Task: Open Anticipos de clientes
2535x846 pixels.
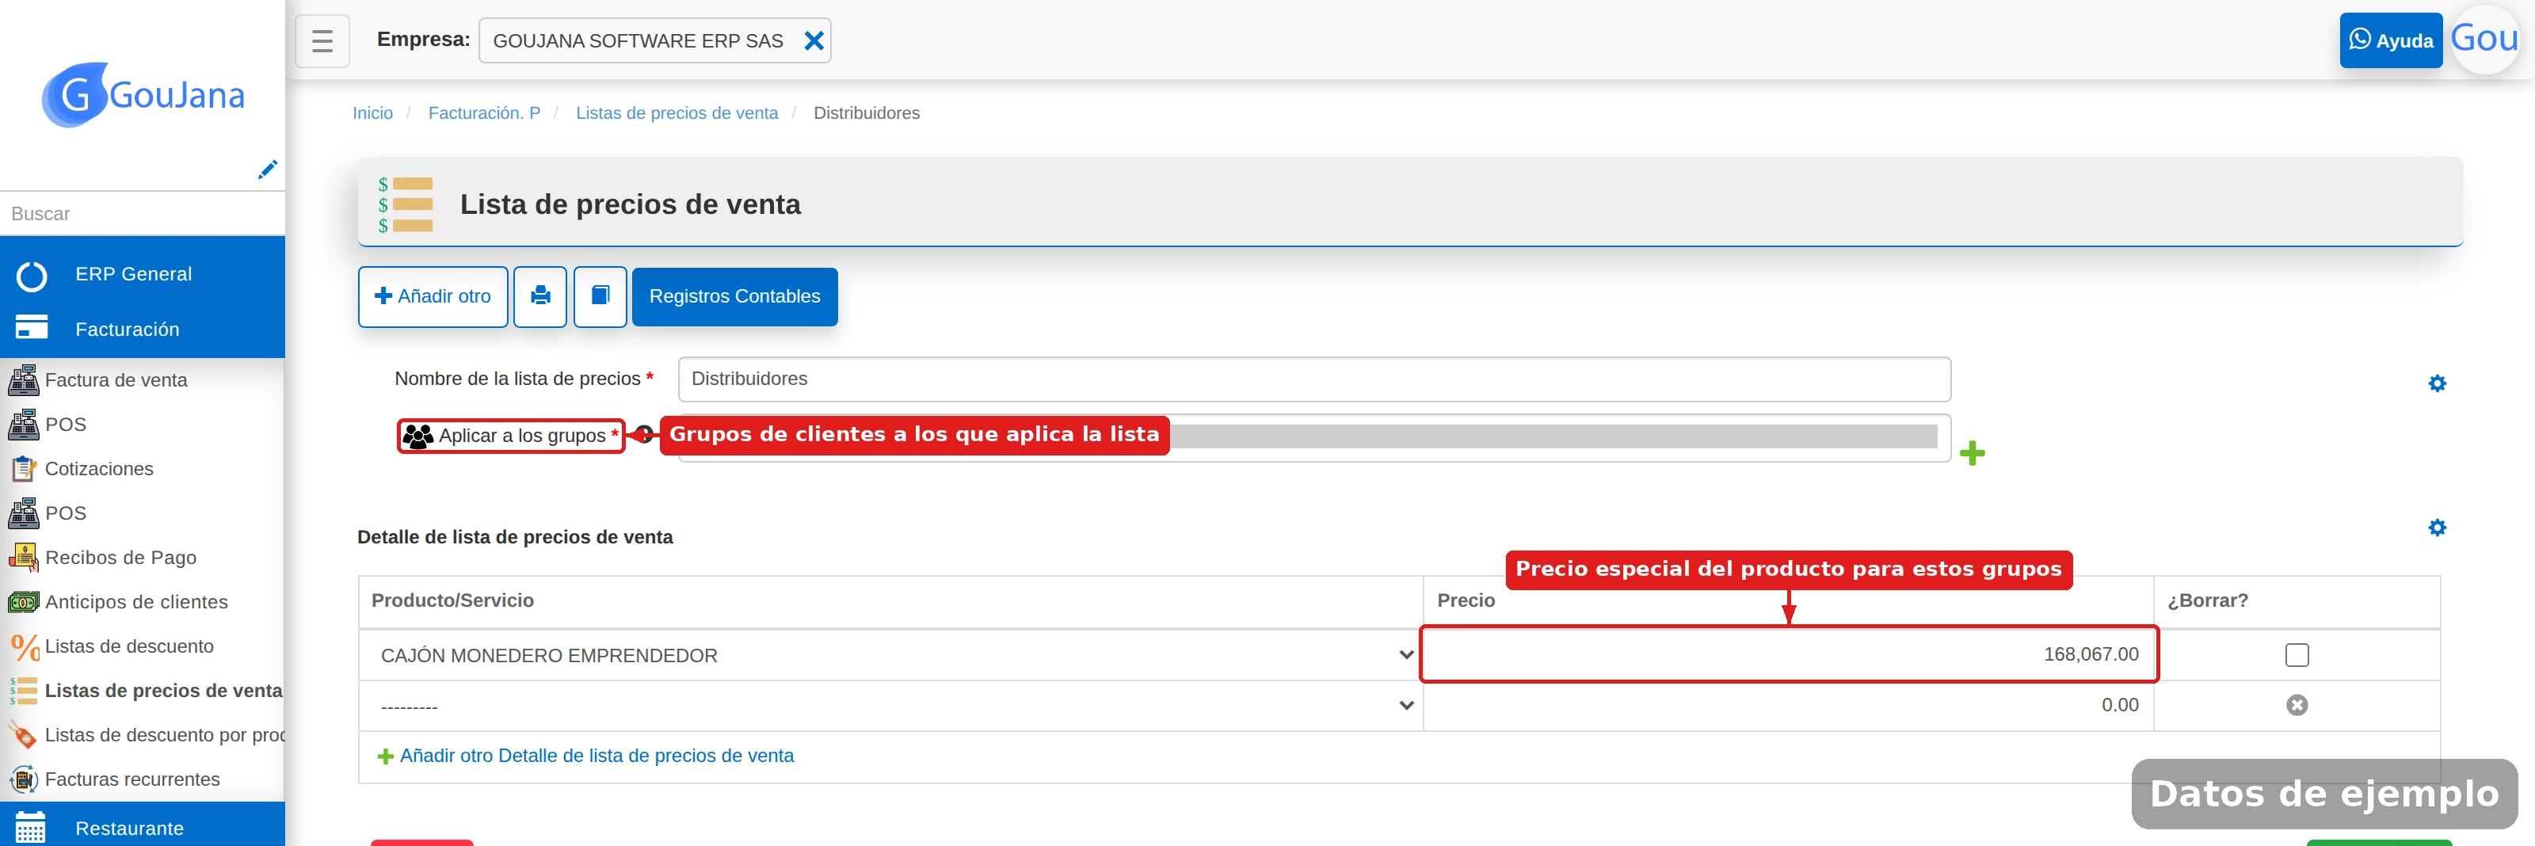Action: click(x=137, y=601)
